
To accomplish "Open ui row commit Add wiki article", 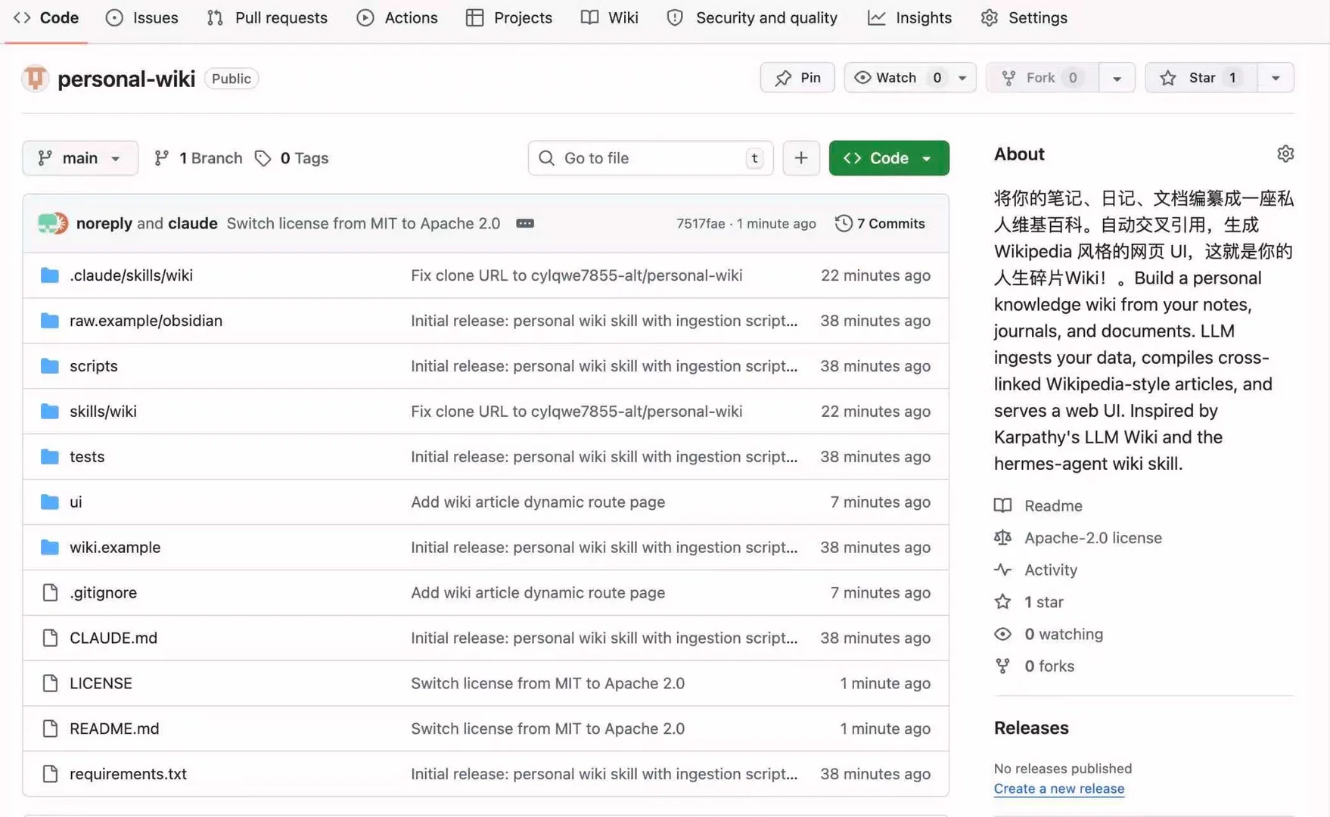I will coord(538,502).
